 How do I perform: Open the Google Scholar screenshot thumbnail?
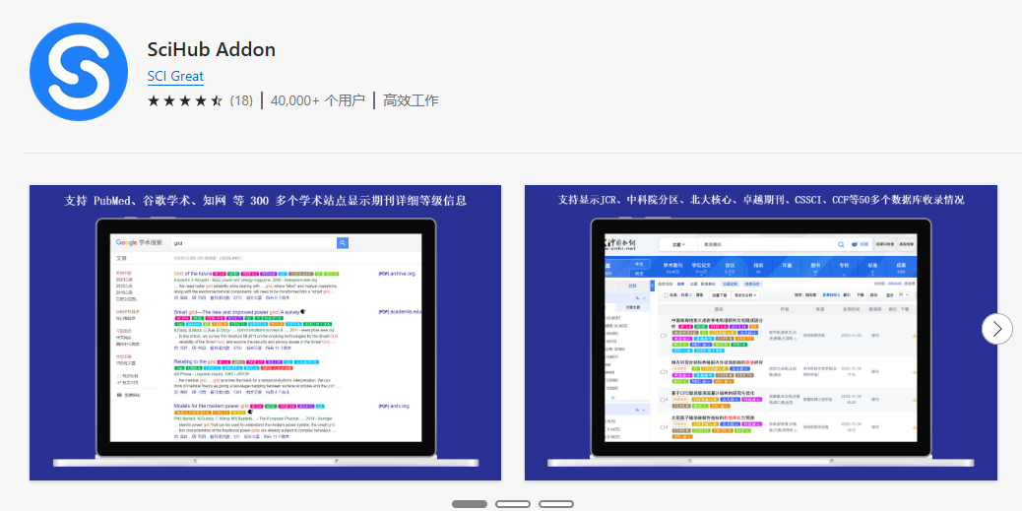pyautogui.click(x=265, y=333)
